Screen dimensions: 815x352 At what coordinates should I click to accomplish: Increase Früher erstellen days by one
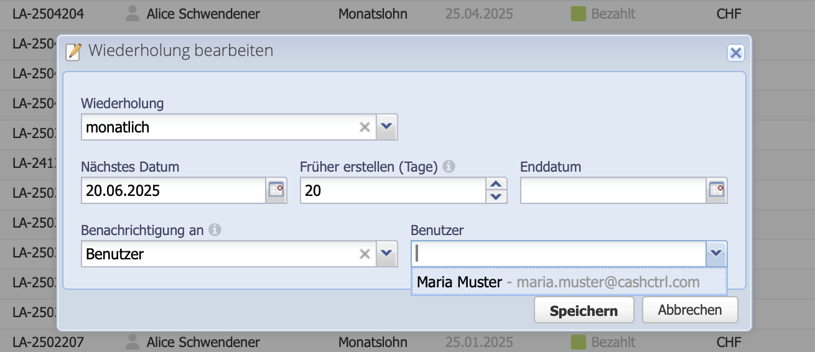496,184
